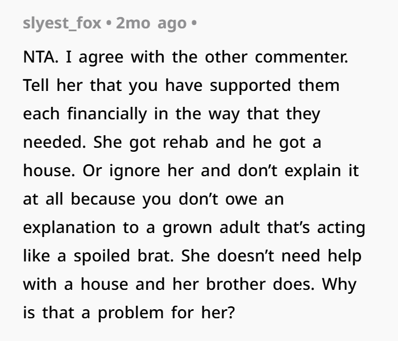Click the line starting with house. Or ignore
The height and width of the screenshot is (341, 398).
[x=191, y=170]
